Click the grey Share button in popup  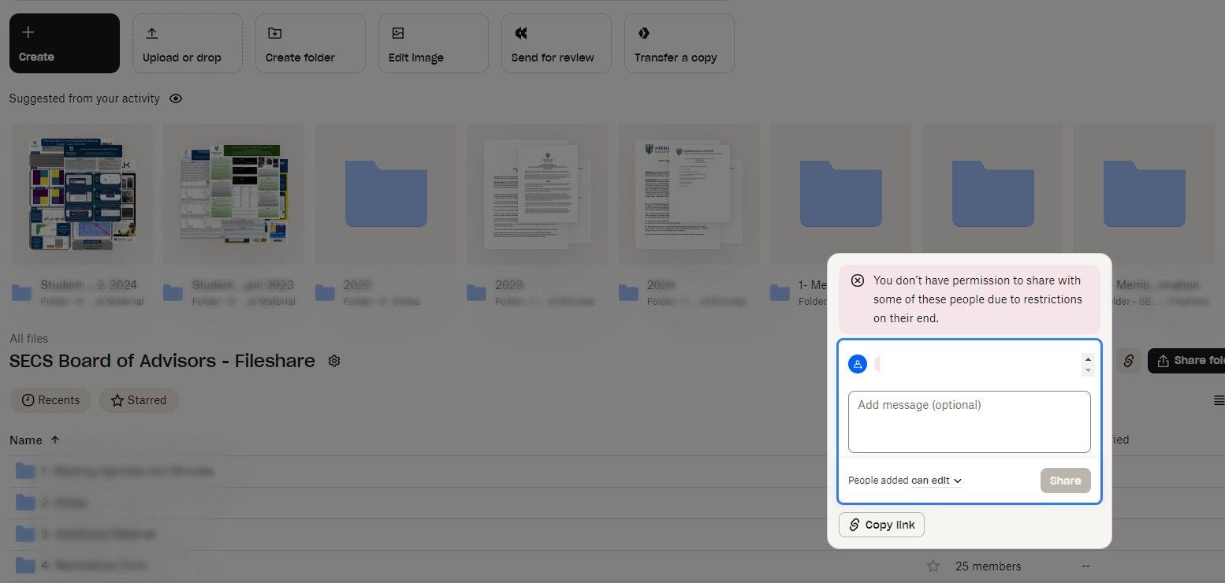tap(1066, 481)
